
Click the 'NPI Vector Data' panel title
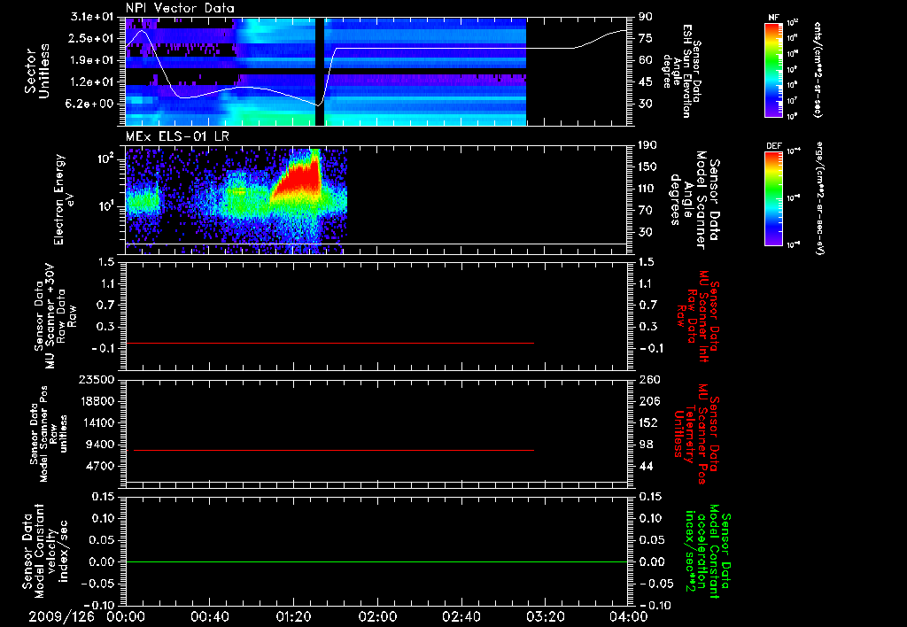pos(181,8)
